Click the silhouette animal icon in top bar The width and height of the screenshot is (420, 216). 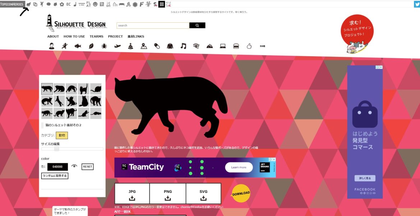[29, 4]
